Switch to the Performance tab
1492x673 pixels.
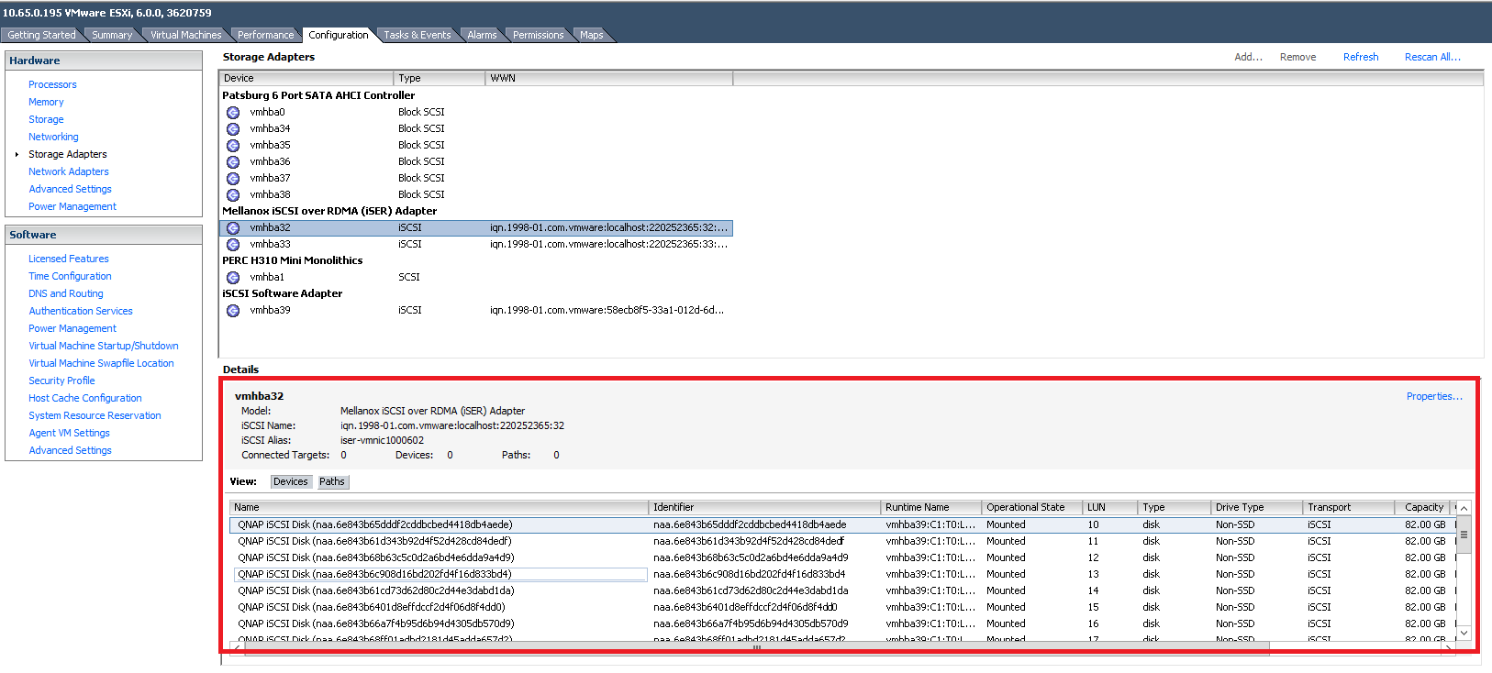265,35
